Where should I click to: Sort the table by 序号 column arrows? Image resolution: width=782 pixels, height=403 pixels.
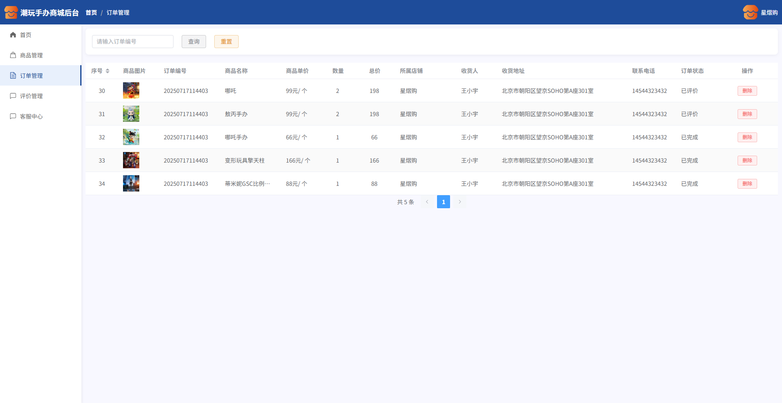tap(108, 71)
